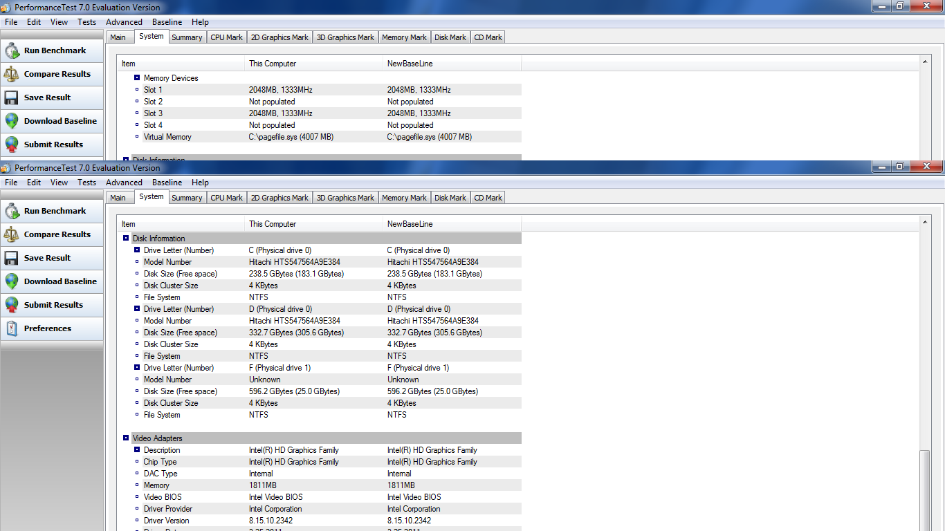945x531 pixels.
Task: Select the Slot 3 row label
Action: pyautogui.click(x=153, y=113)
